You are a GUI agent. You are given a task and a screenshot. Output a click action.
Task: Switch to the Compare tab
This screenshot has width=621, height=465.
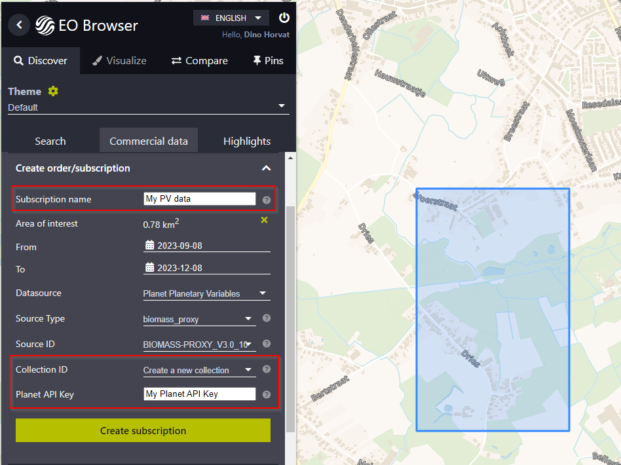pyautogui.click(x=200, y=61)
